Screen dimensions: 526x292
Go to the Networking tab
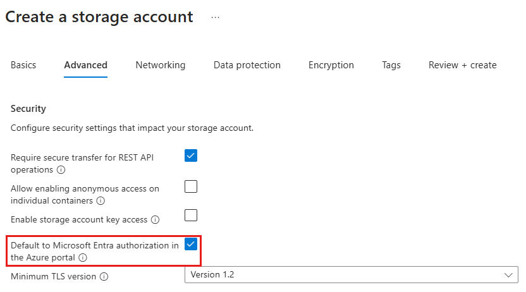coord(161,65)
